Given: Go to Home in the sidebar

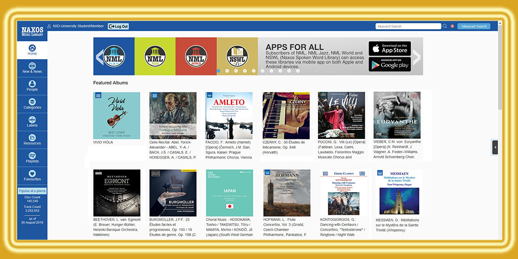Looking at the screenshot, I should pos(32,50).
